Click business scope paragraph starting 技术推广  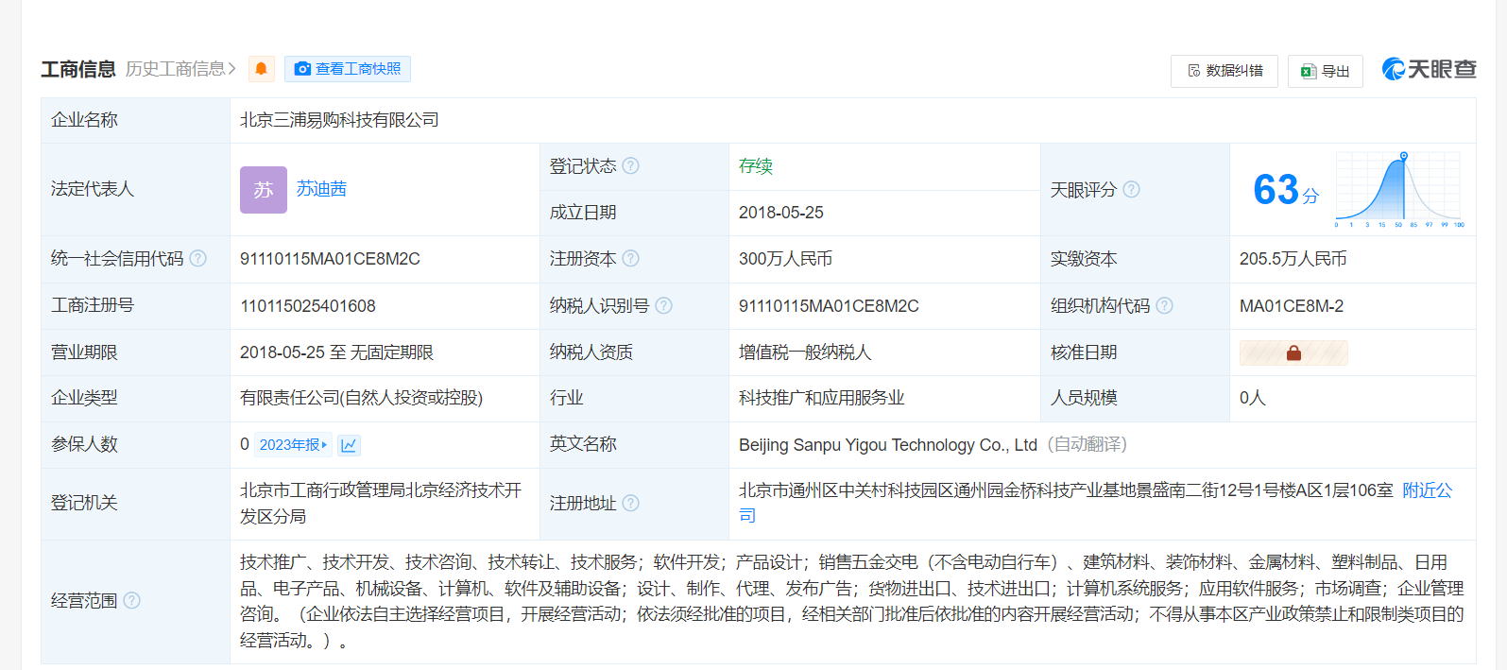tap(852, 601)
